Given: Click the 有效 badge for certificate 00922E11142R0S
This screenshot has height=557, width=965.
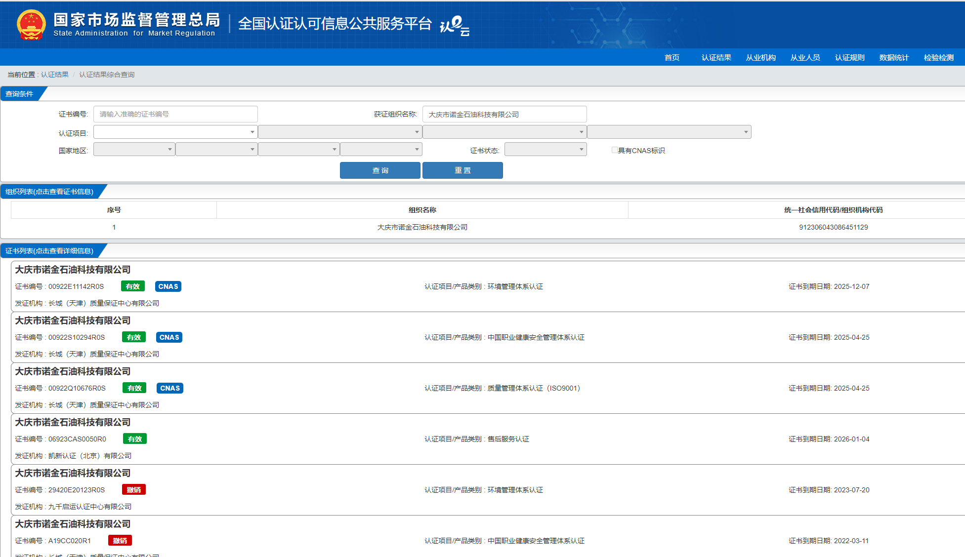Looking at the screenshot, I should tap(133, 286).
